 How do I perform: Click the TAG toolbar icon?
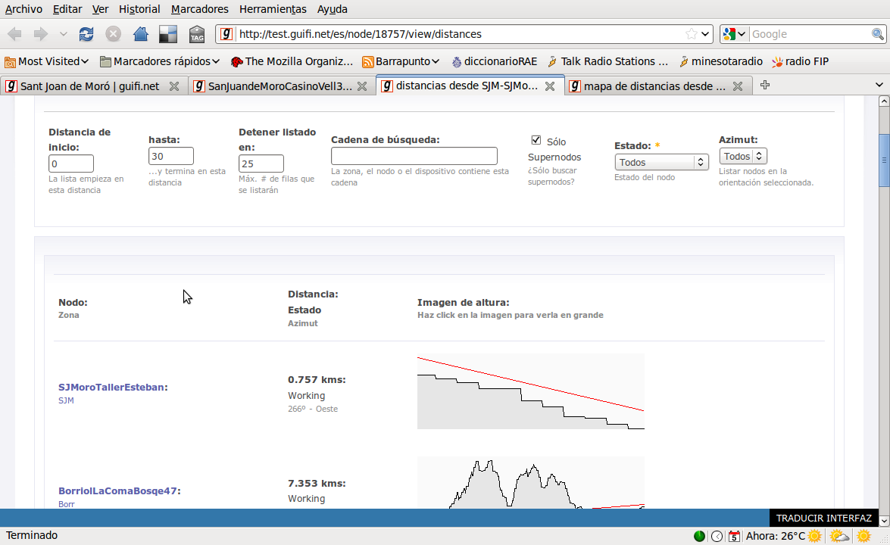point(197,34)
